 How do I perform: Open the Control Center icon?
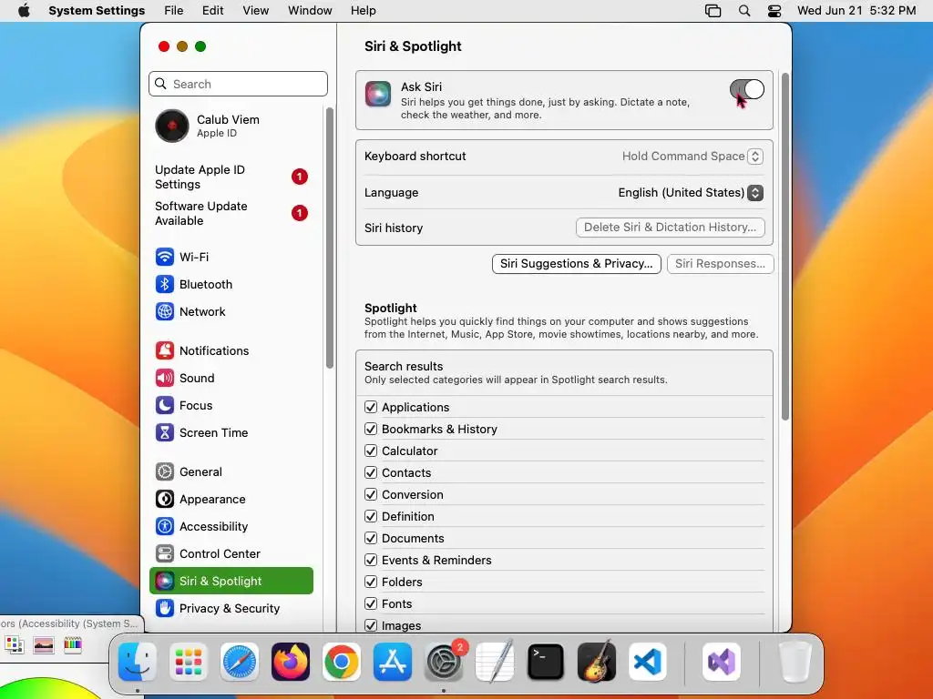(165, 554)
